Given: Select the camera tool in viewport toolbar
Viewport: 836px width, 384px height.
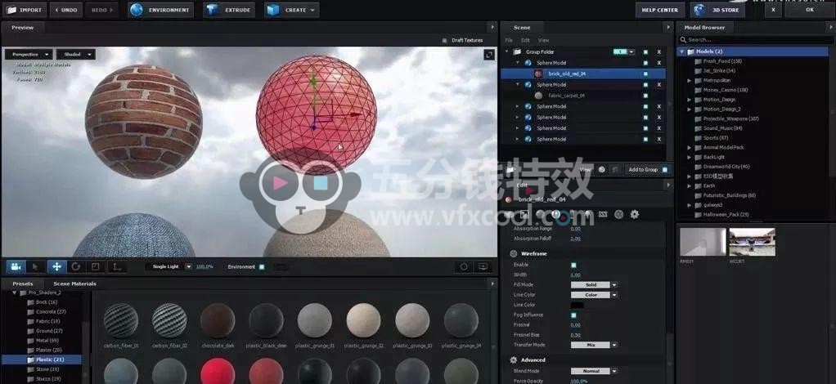Looking at the screenshot, I should point(16,266).
